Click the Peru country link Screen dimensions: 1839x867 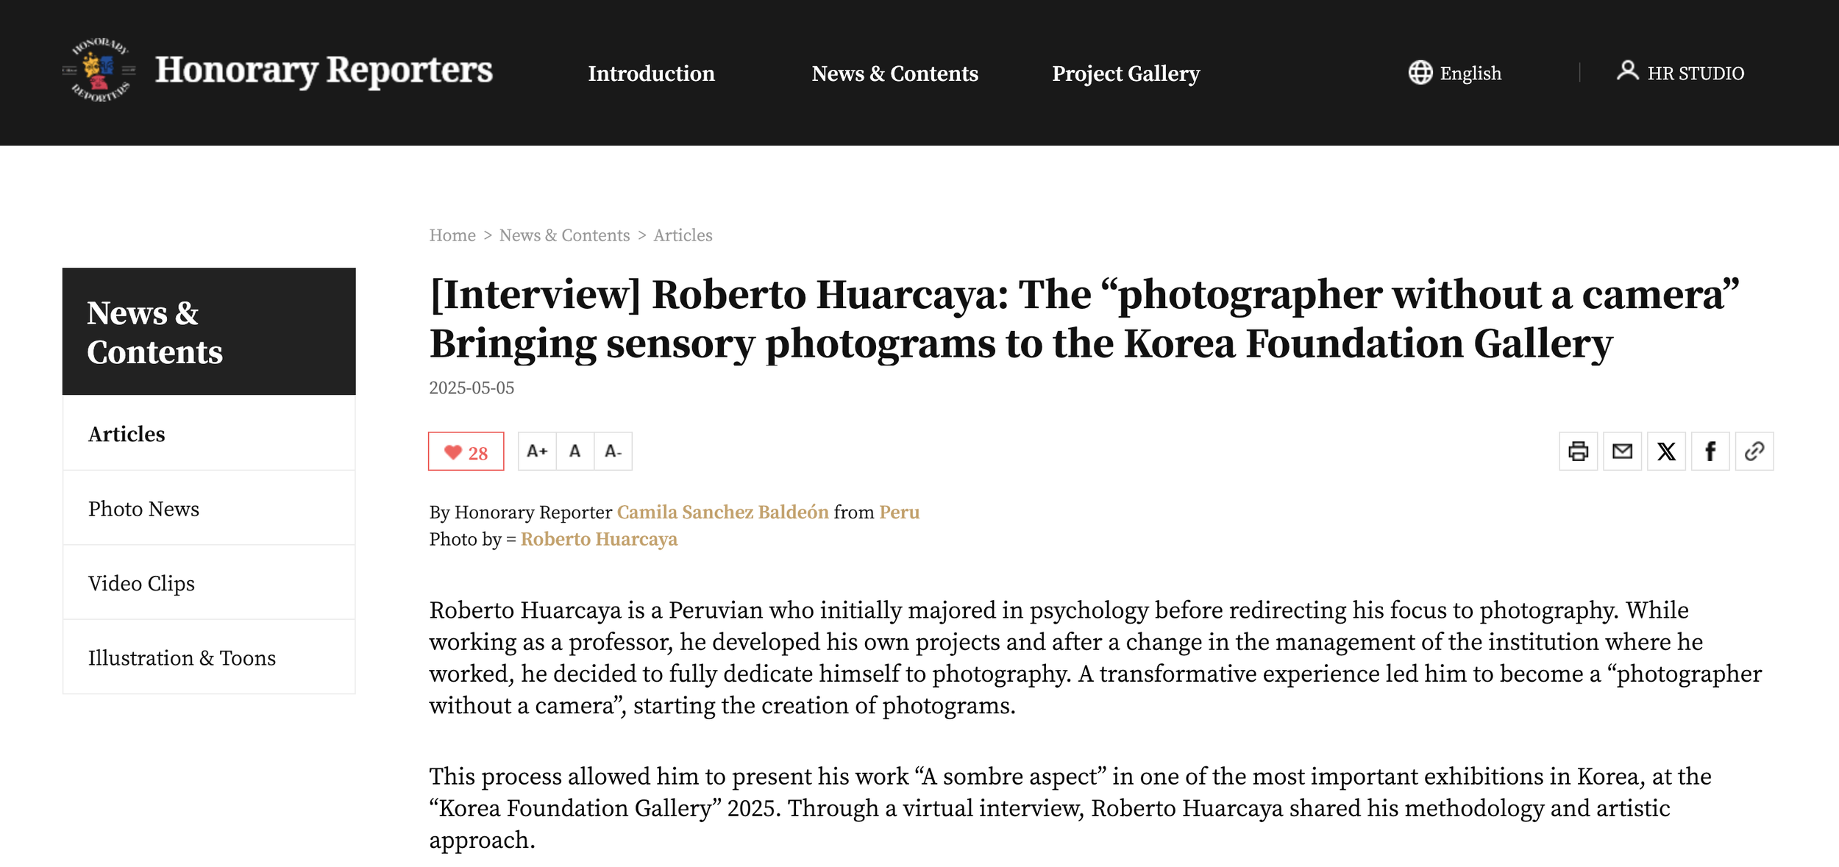pos(899,513)
